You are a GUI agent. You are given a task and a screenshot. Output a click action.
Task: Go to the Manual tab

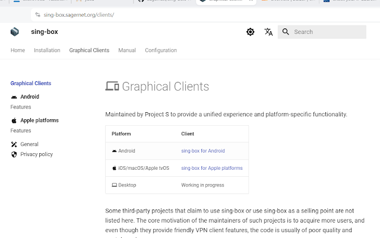(x=127, y=50)
